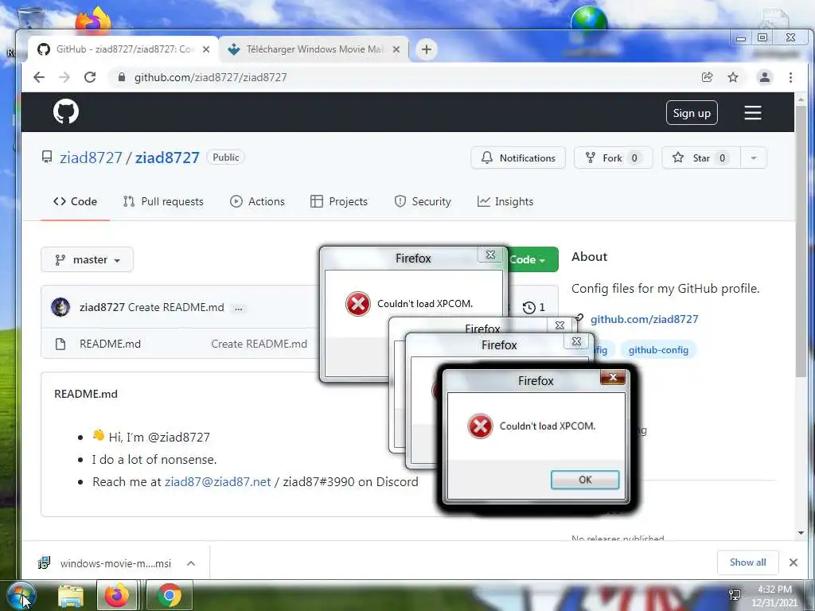This screenshot has width=815, height=611.
Task: Open ziad8727 repository name link
Action: point(167,158)
